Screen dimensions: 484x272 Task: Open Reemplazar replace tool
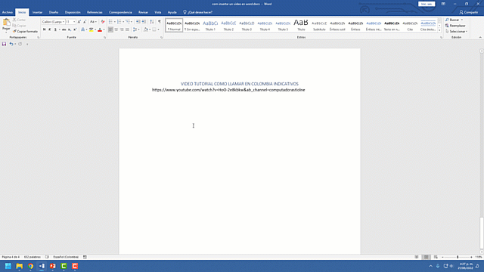[x=455, y=26]
